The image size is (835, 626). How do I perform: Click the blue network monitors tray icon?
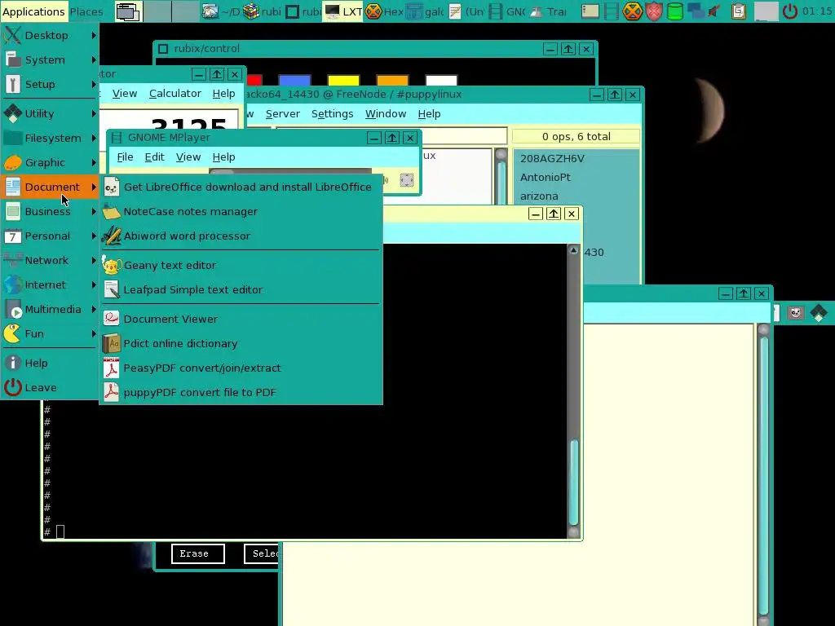coord(695,11)
